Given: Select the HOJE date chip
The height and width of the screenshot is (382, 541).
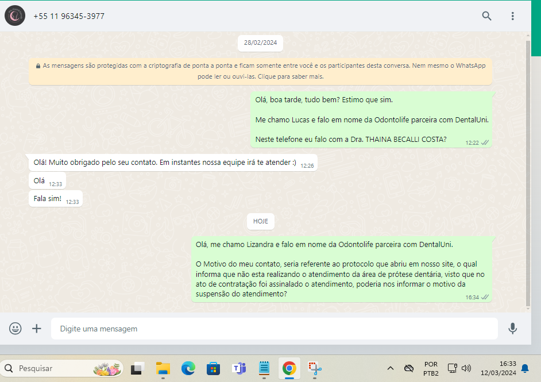Looking at the screenshot, I should [261, 221].
